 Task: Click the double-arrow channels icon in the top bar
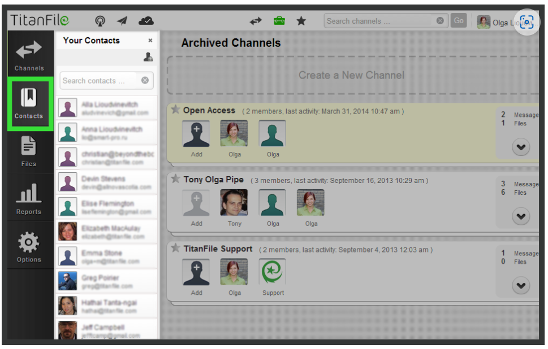pos(256,21)
